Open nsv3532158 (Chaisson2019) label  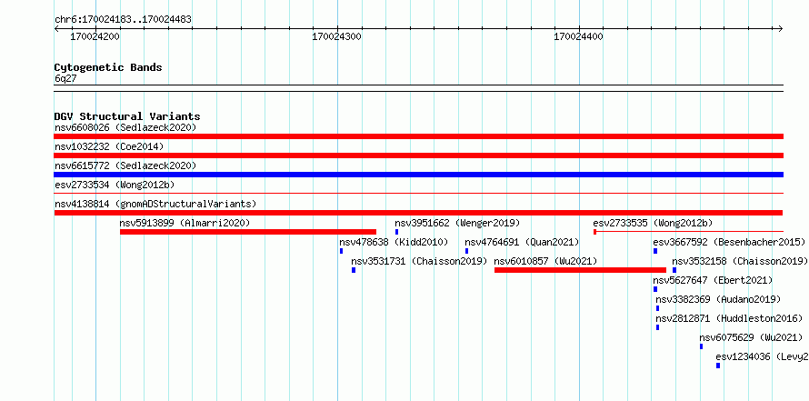coord(740,261)
